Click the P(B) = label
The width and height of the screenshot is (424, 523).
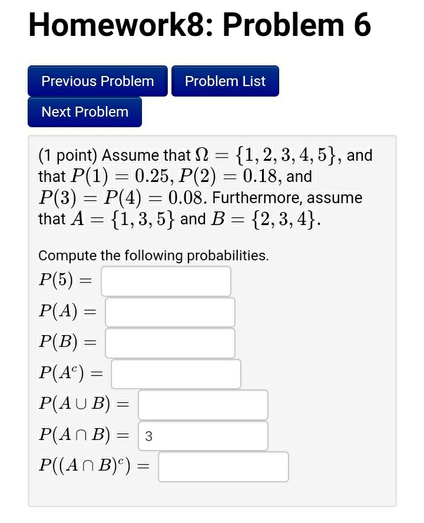click(x=67, y=342)
